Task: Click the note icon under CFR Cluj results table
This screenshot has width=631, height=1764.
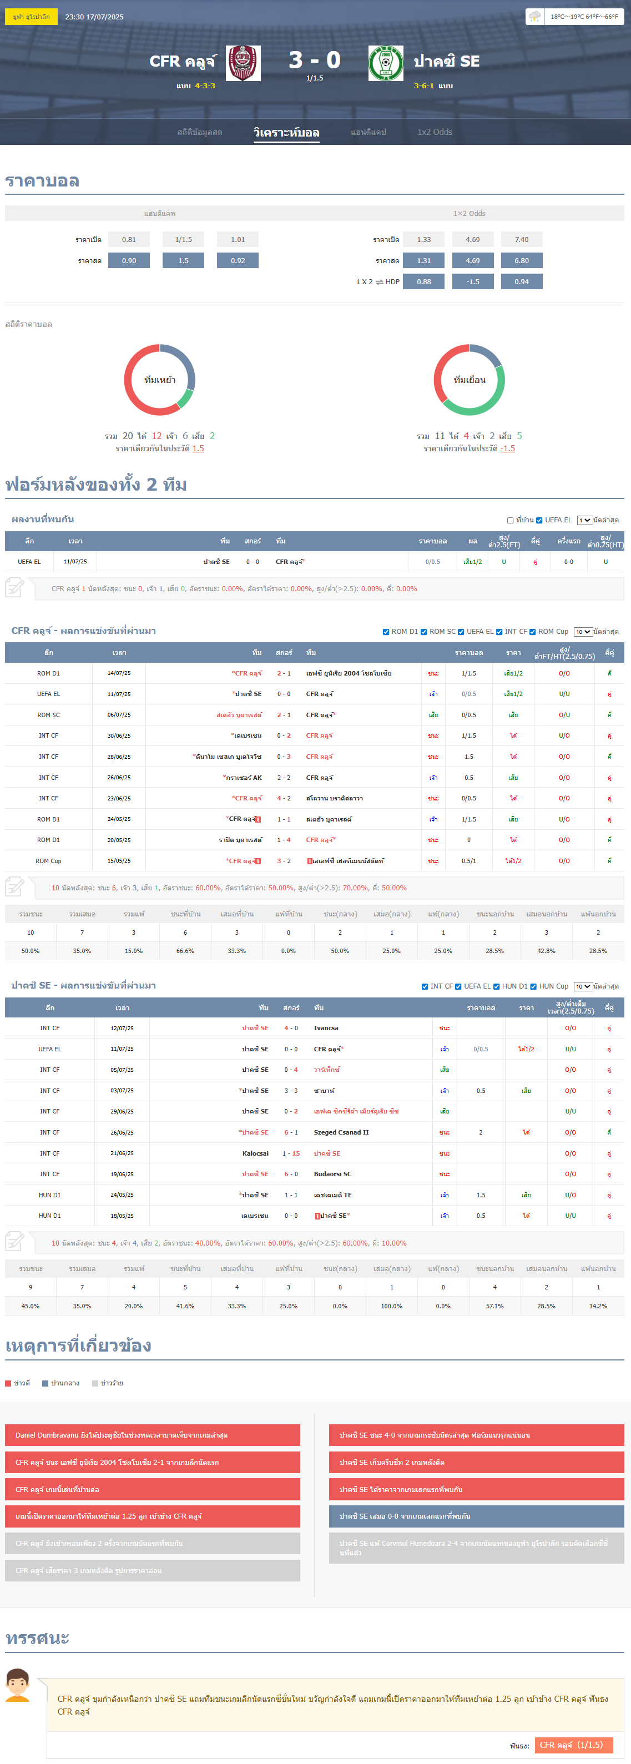Action: coord(14,887)
